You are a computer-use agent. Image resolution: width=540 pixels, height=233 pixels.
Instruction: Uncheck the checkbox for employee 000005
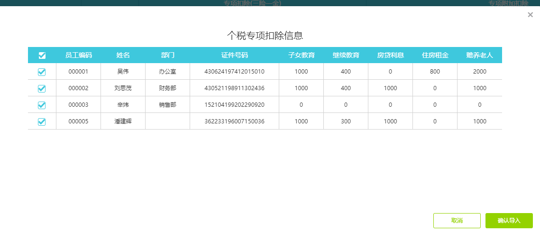click(42, 121)
